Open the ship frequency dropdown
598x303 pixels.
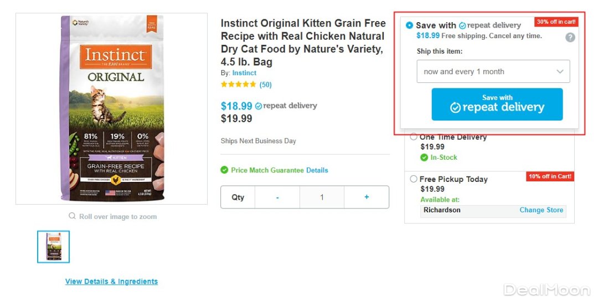493,72
